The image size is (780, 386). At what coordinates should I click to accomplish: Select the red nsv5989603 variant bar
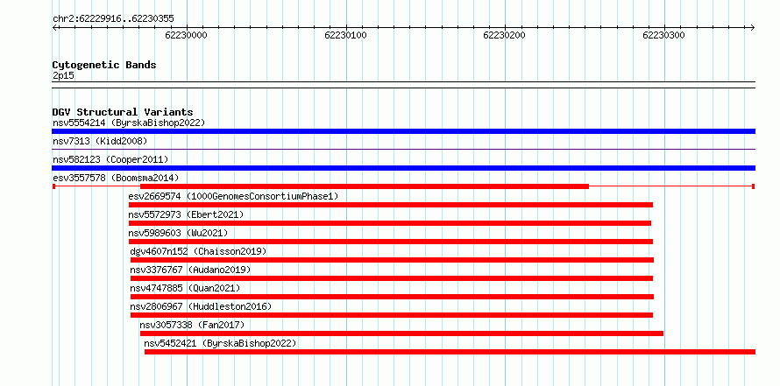(x=391, y=242)
